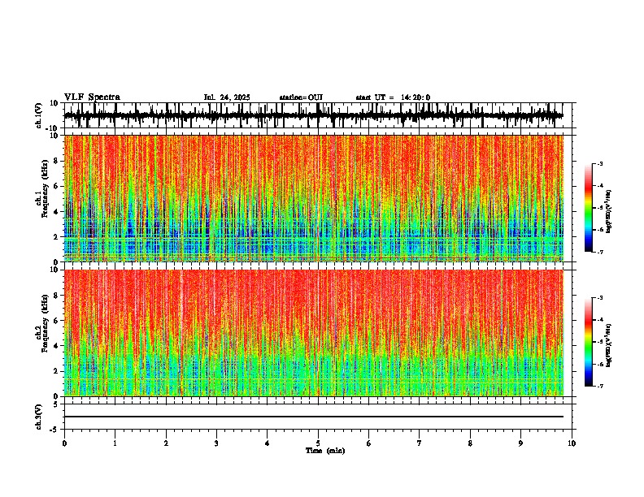Click the 'ch.3(V)' axis label
The image size is (644, 497).
39,417
